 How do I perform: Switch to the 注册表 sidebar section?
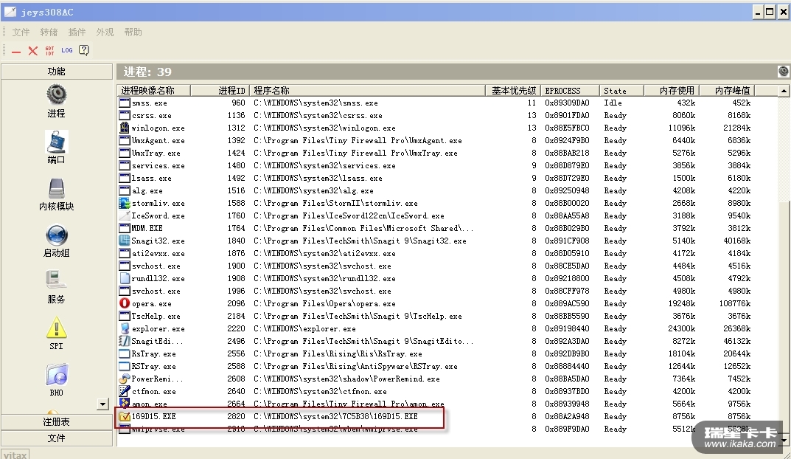coord(57,421)
